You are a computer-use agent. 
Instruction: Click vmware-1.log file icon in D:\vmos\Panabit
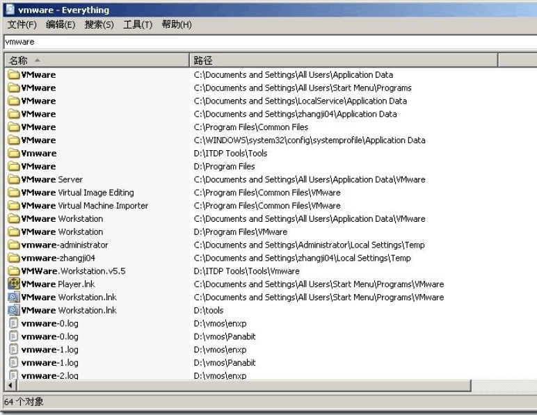pyautogui.click(x=13, y=363)
